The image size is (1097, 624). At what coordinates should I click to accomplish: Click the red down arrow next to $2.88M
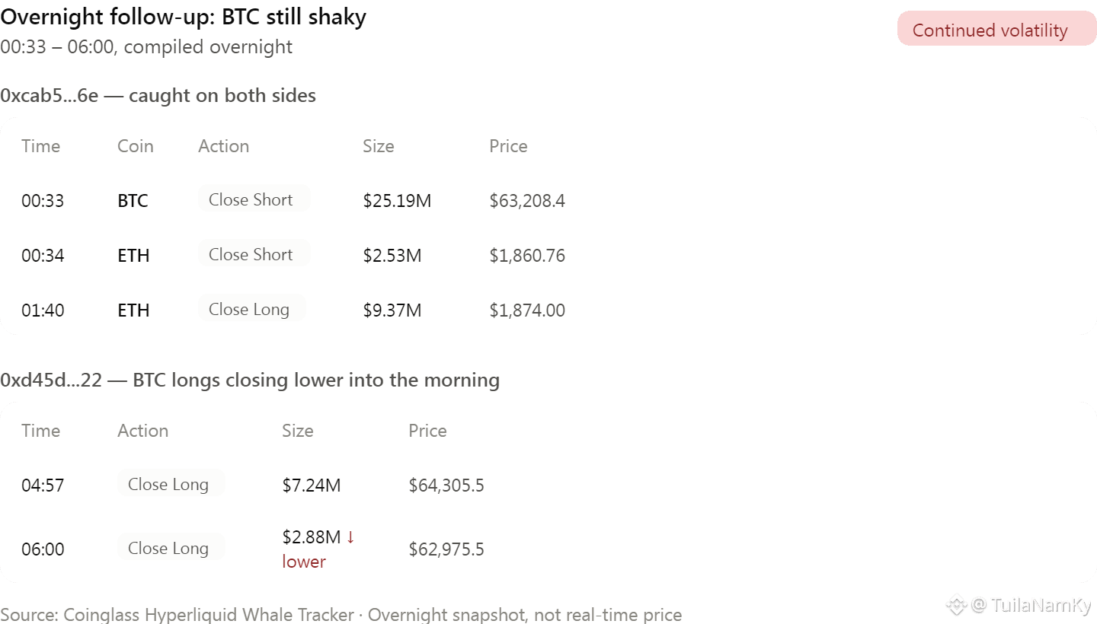pyautogui.click(x=350, y=537)
